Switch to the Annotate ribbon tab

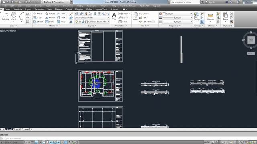[x=18, y=9]
